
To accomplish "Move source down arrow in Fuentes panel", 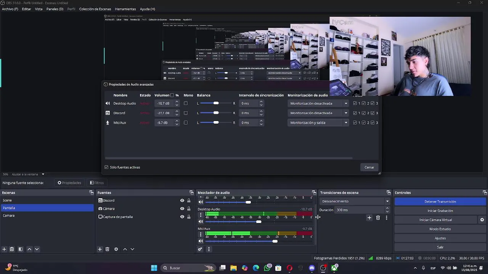I will [x=132, y=249].
